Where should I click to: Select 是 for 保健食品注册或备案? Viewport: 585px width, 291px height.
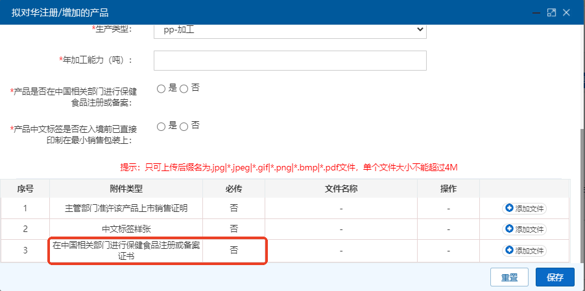(161, 89)
